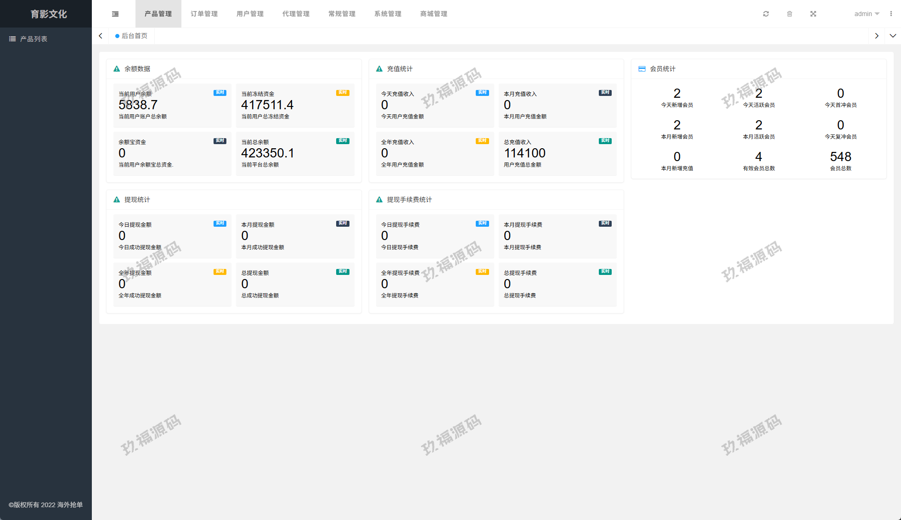Image resolution: width=901 pixels, height=520 pixels.
Task: Collapse the sidebar using the hamburger icon
Action: click(115, 14)
